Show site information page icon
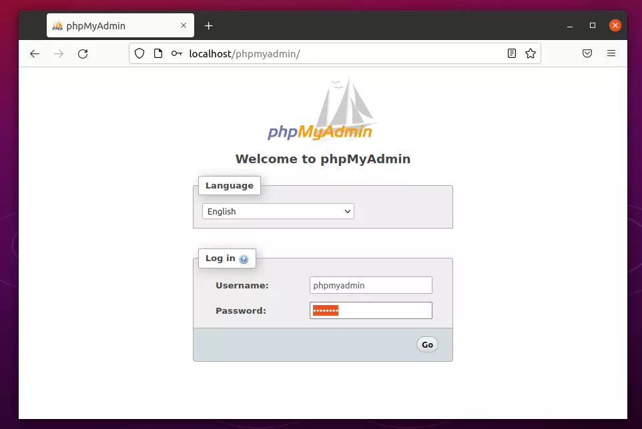 pyautogui.click(x=158, y=53)
